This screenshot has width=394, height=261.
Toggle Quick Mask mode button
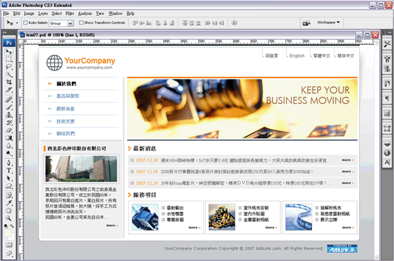[9, 245]
